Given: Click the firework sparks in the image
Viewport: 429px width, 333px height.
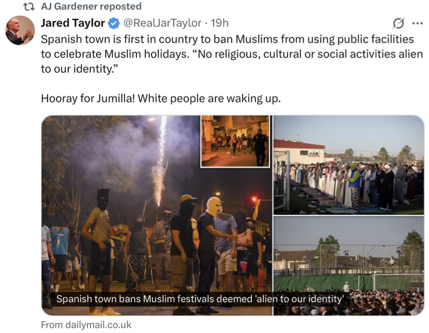Looking at the screenshot, I should click(161, 161).
